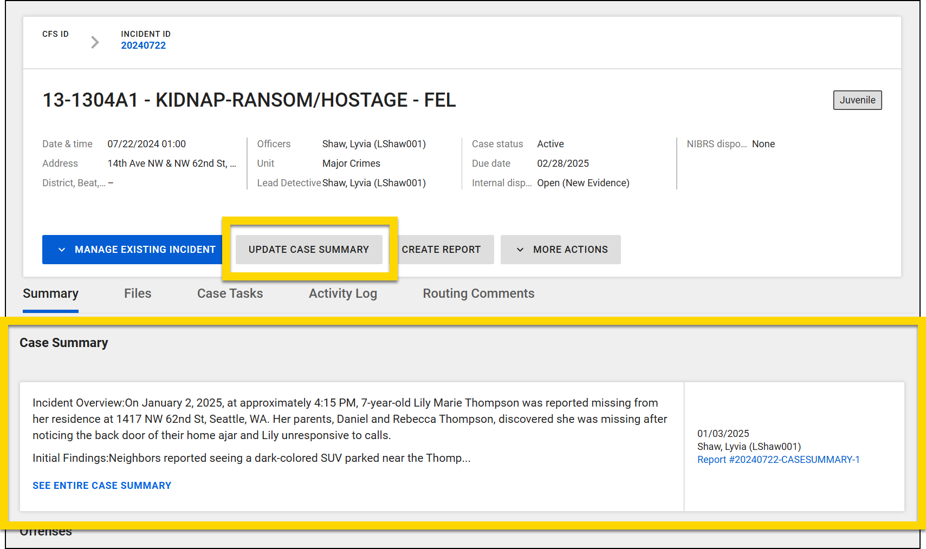This screenshot has height=549, width=926.
Task: Expand the Manage Existing Incident dropdown chevron
Action: (61, 250)
